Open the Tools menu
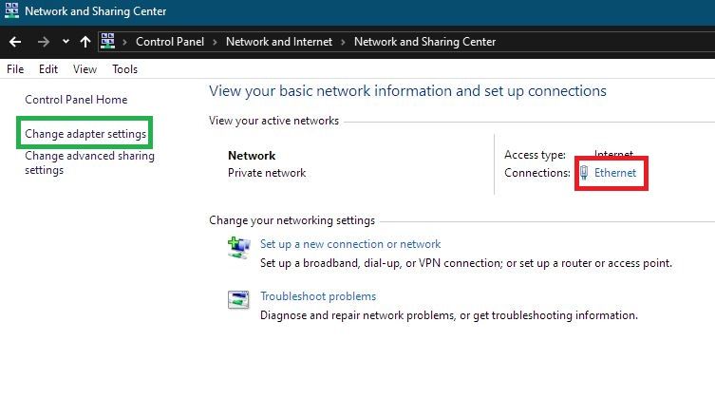This screenshot has height=417, width=715. pos(125,69)
